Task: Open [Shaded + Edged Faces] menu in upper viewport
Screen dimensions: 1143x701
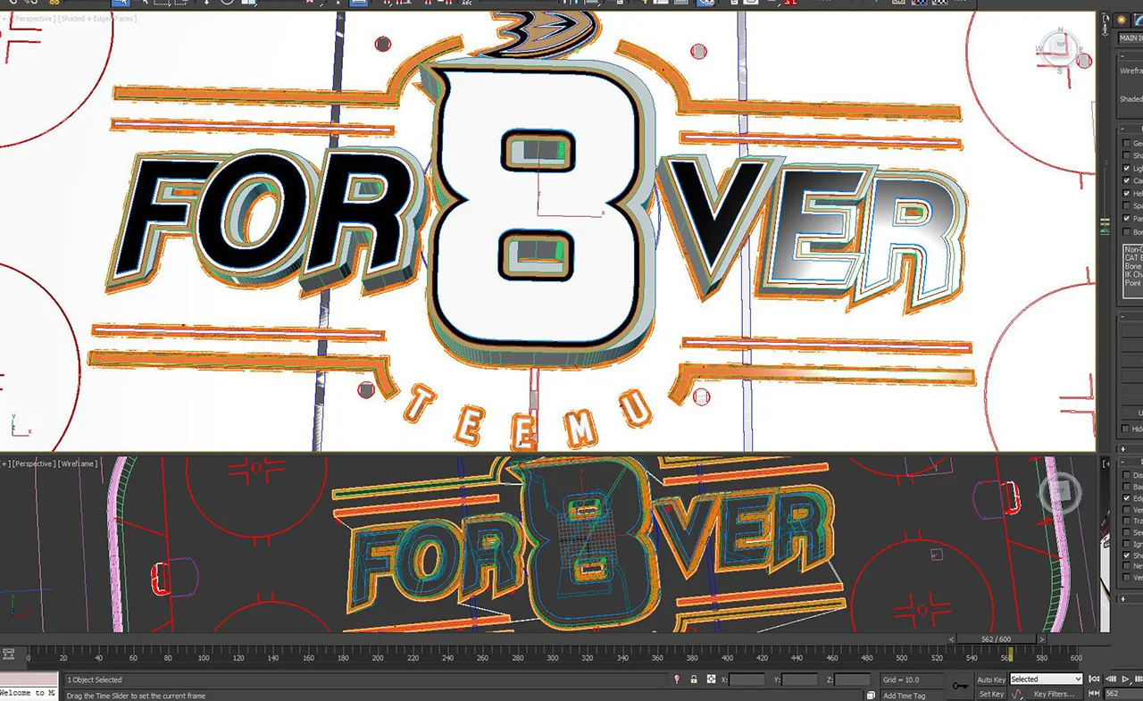Action: coord(98,18)
